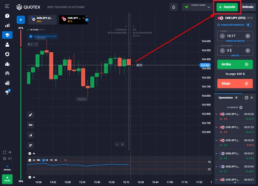Open the CHF/JPY tab asset dropdown arrow

83,18
